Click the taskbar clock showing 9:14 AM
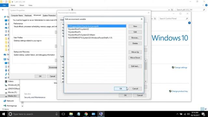208x117 pixels. pos(195,114)
